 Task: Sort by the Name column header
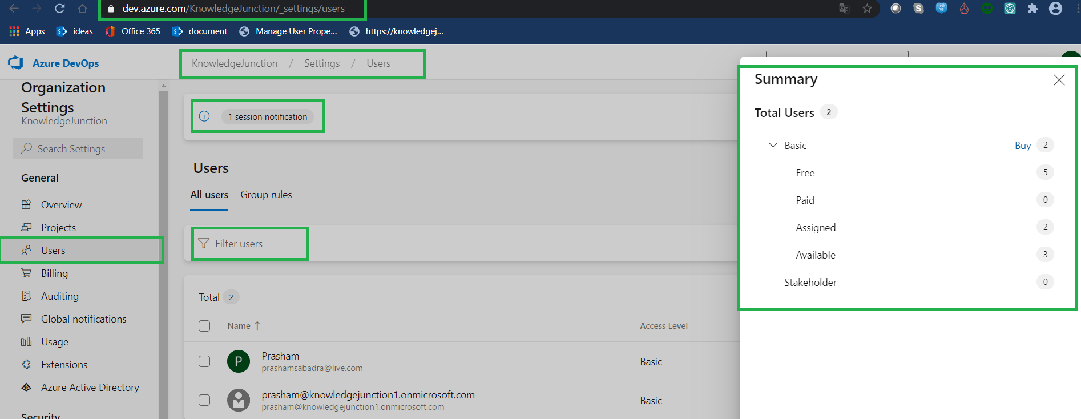click(x=244, y=326)
